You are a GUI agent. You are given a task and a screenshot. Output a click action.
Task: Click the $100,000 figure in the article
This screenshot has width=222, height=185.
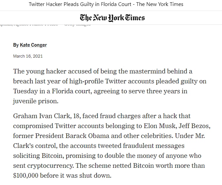(28, 176)
